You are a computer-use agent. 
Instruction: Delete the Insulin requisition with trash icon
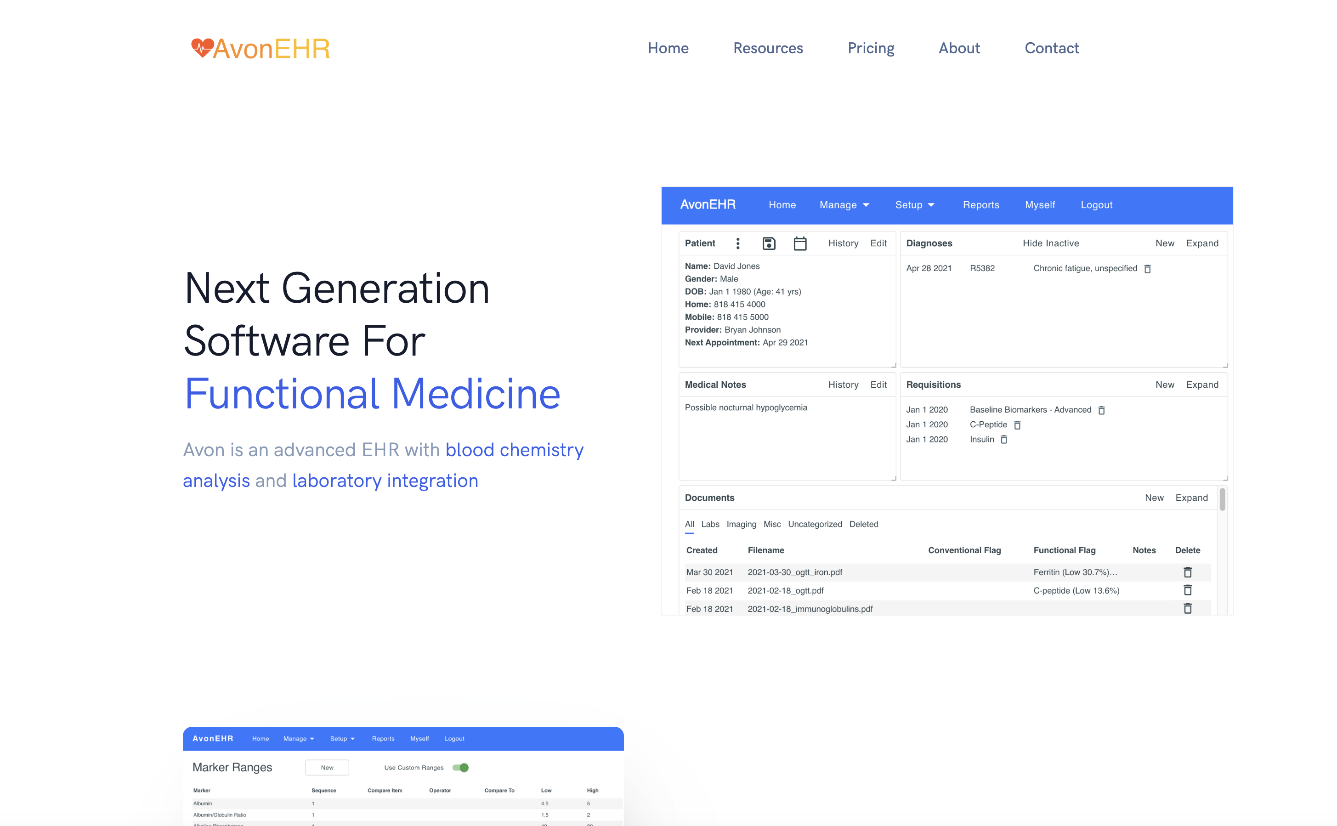coord(1004,440)
